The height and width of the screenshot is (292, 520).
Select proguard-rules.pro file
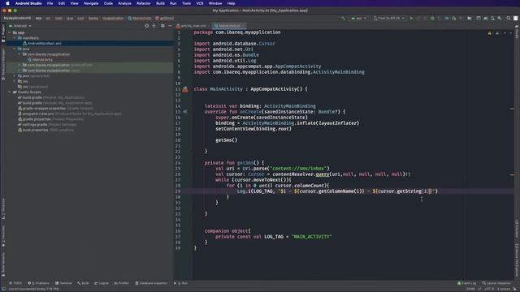click(x=70, y=114)
